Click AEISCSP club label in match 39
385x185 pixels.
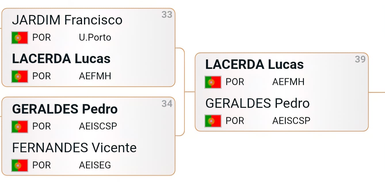pyautogui.click(x=291, y=121)
